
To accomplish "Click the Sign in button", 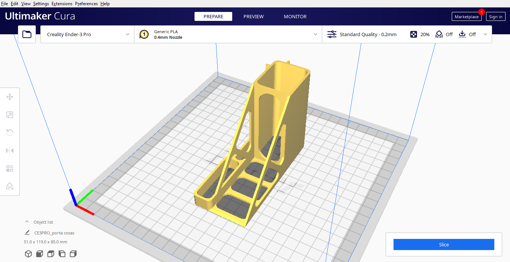I will (495, 16).
